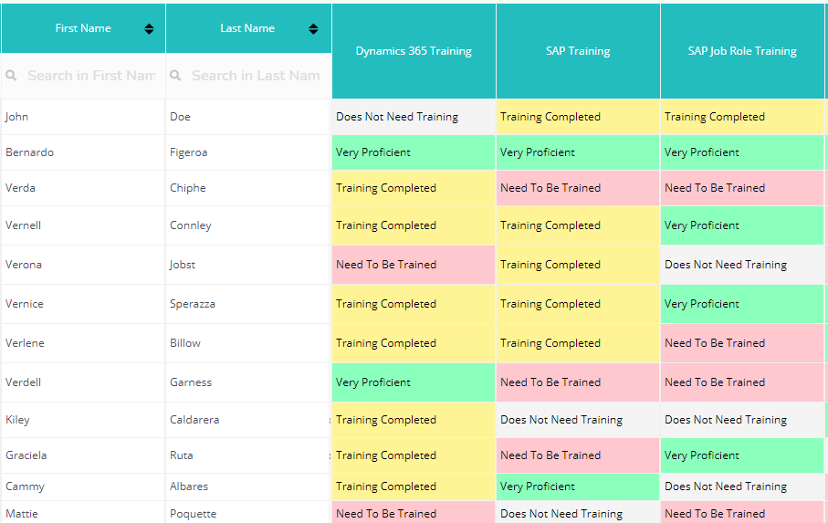This screenshot has height=523, width=828.
Task: Select last name Figeroa
Action: coord(189,152)
